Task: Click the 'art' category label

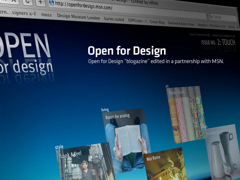Action: [167, 86]
